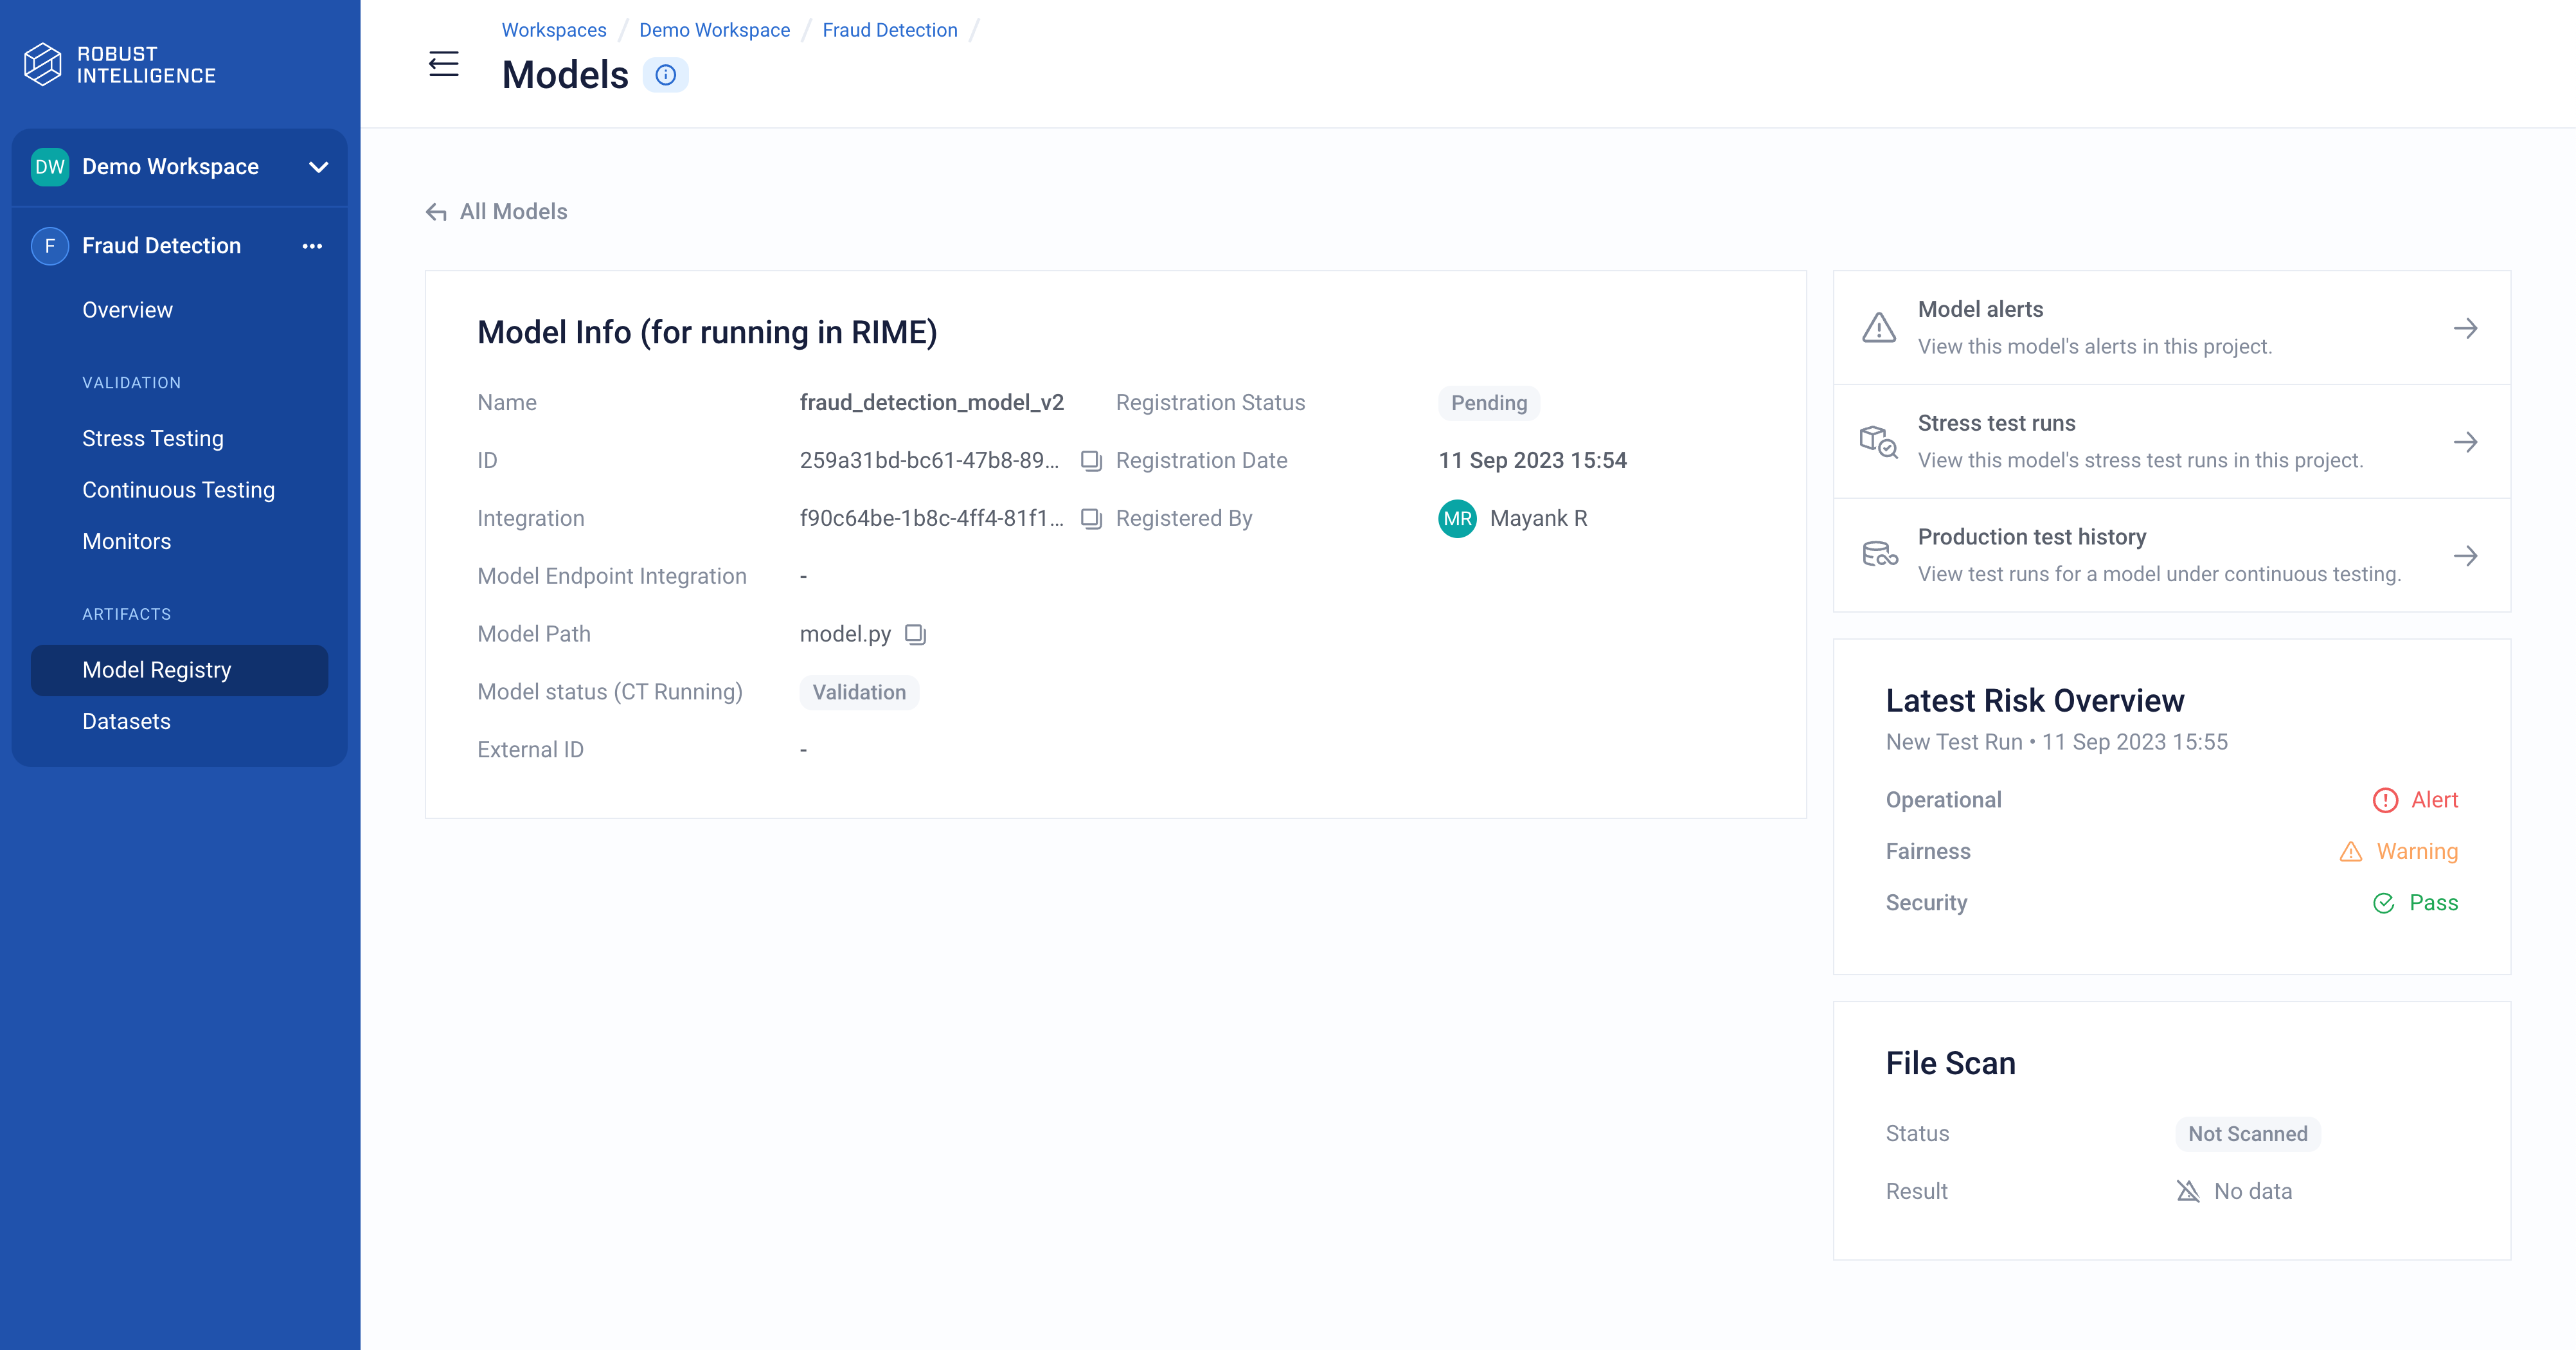Click the back arrow beside All Models
This screenshot has width=2576, height=1350.
tap(436, 212)
